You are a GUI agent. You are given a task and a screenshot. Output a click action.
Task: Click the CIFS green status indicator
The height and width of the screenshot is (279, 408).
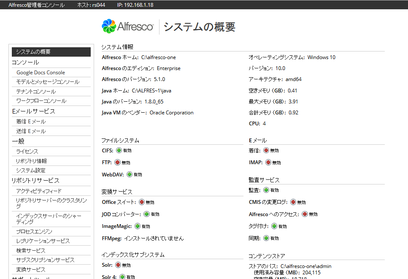[x=119, y=150]
